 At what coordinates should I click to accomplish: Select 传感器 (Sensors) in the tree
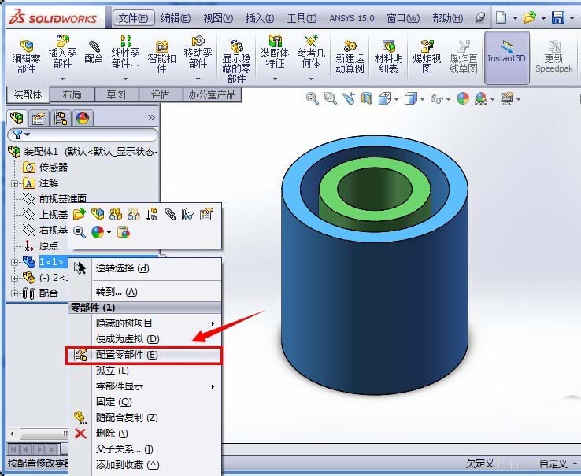(x=54, y=168)
